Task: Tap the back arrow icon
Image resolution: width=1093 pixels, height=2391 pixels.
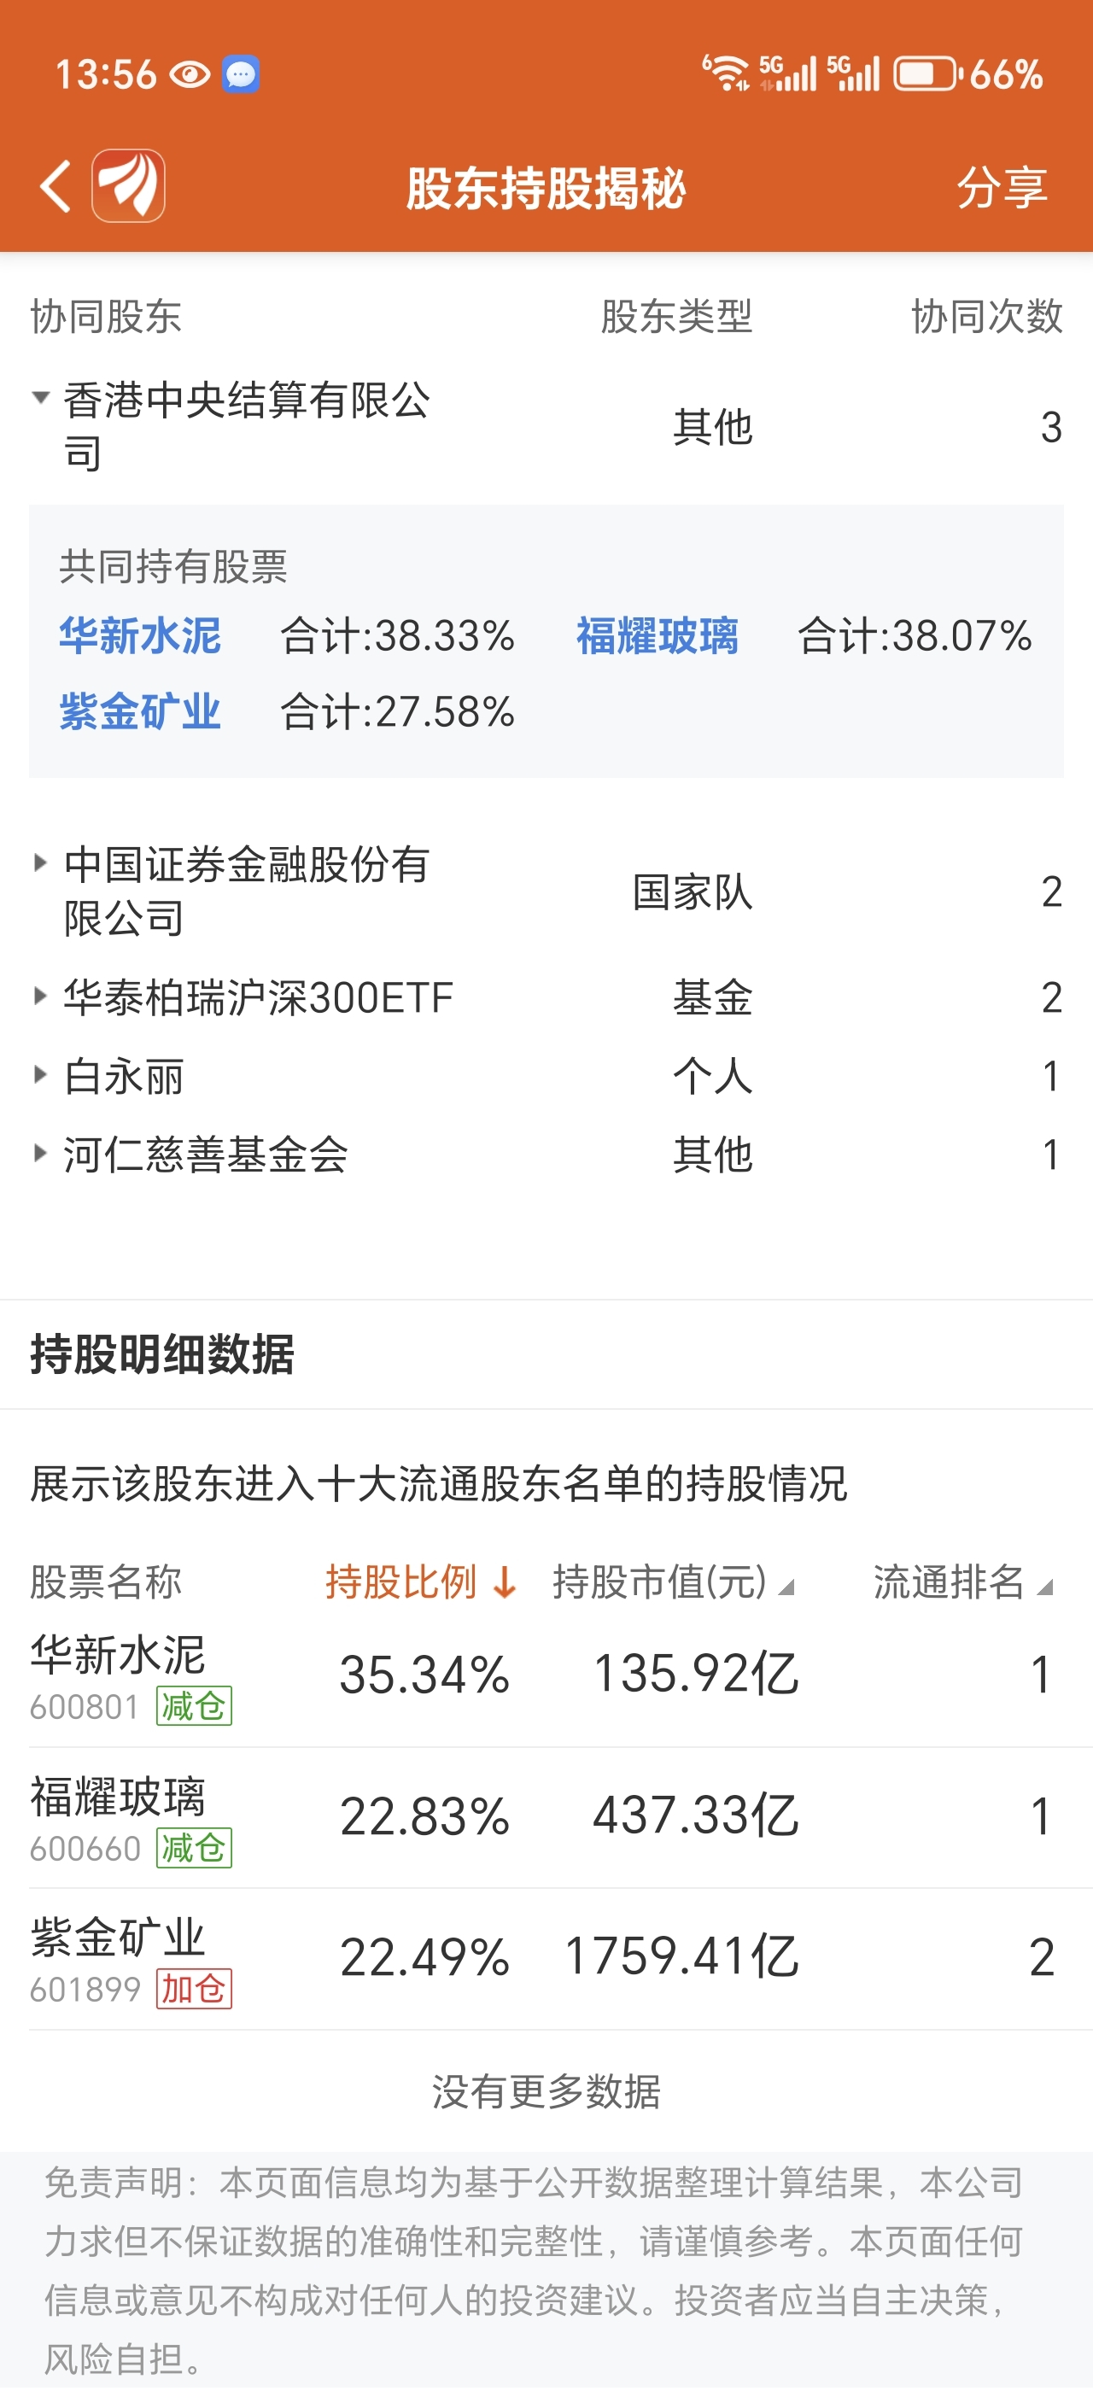Action: pyautogui.click(x=56, y=186)
